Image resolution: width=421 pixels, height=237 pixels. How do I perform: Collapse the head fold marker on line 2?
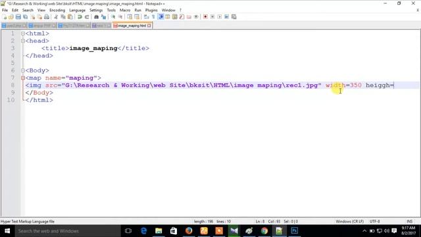[x=23, y=41]
